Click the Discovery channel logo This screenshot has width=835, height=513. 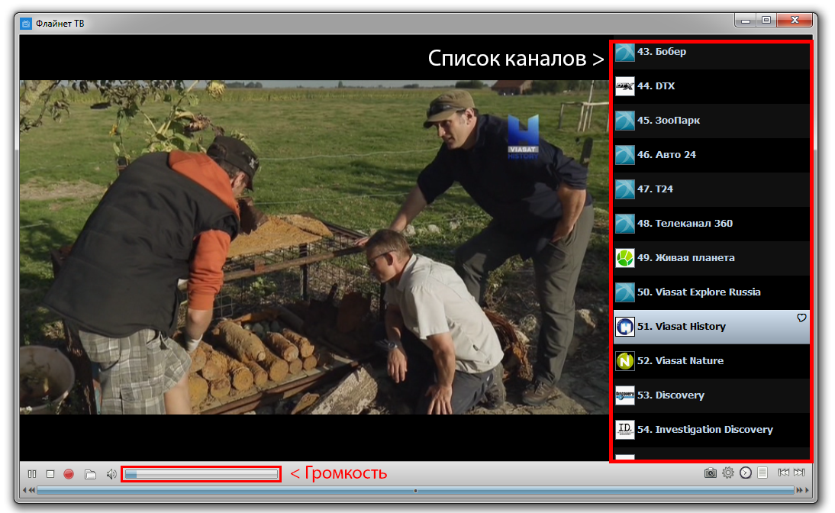click(x=624, y=395)
